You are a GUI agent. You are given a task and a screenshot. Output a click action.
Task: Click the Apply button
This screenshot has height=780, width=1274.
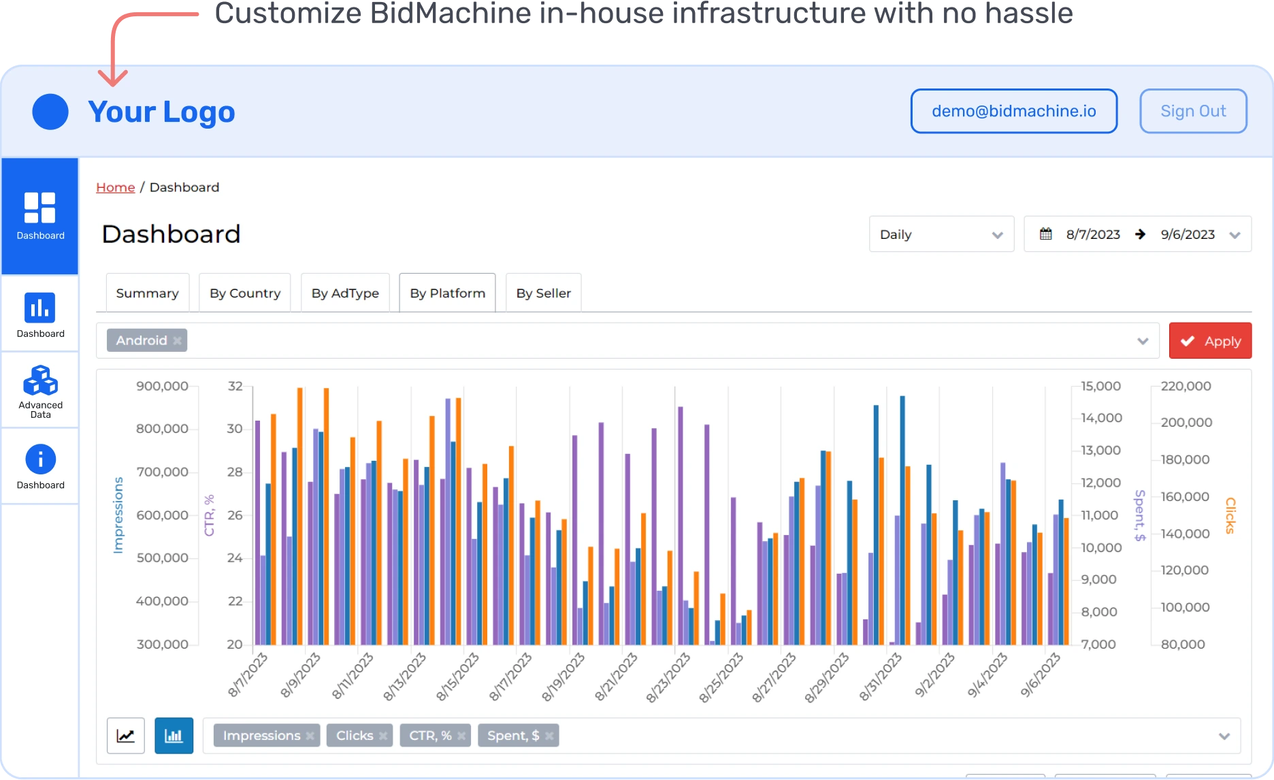click(1210, 340)
